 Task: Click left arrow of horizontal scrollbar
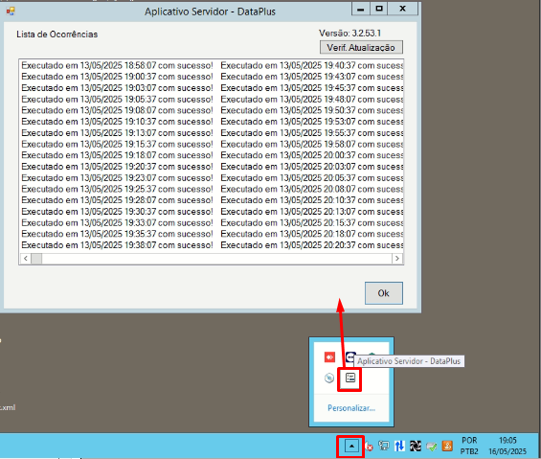click(x=26, y=259)
